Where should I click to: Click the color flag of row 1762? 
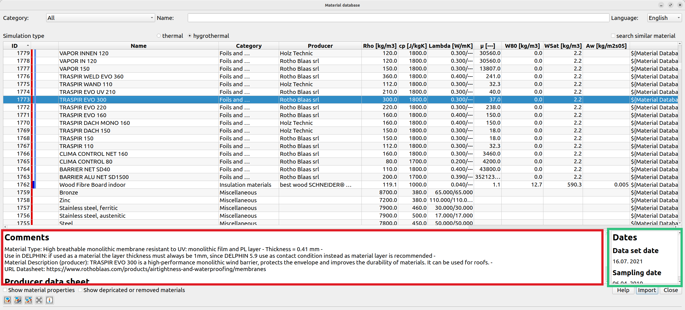pyautogui.click(x=33, y=185)
